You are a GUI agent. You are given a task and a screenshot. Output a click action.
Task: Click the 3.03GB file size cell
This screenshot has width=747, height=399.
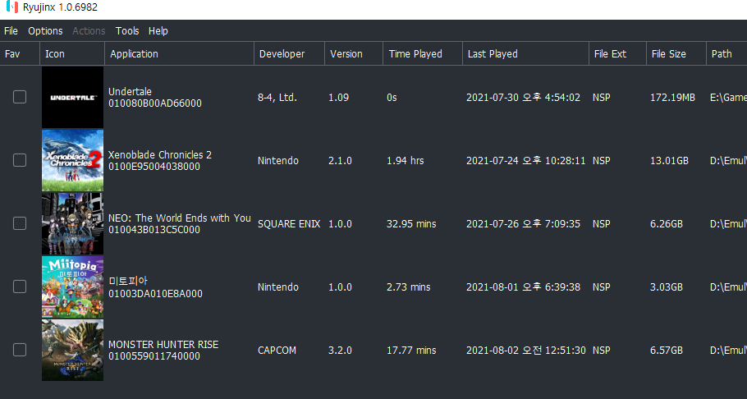pyautogui.click(x=667, y=287)
